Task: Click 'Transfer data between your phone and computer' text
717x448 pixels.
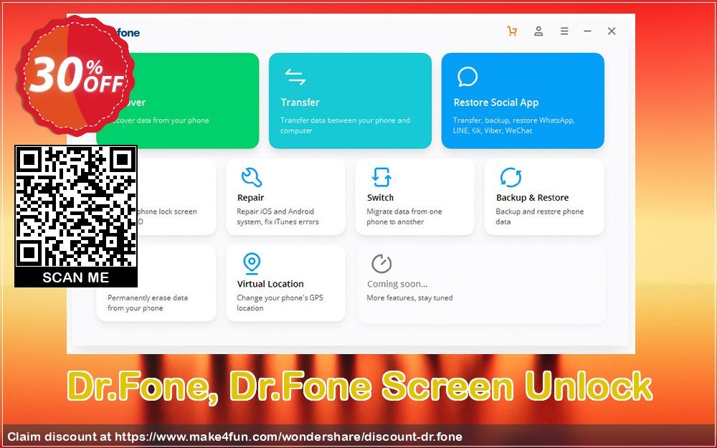Action: (346, 125)
